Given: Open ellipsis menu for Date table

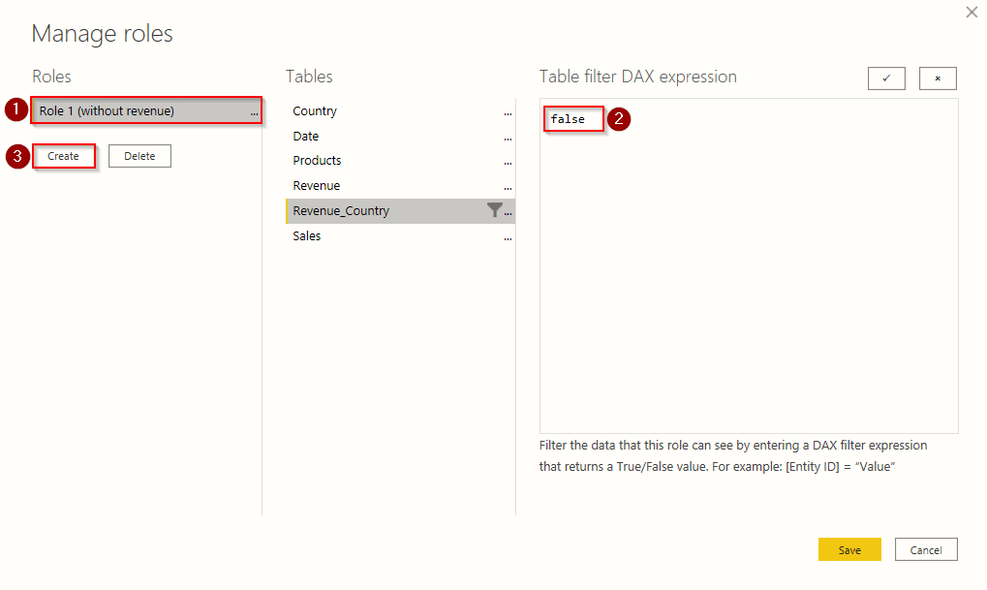Looking at the screenshot, I should [508, 138].
